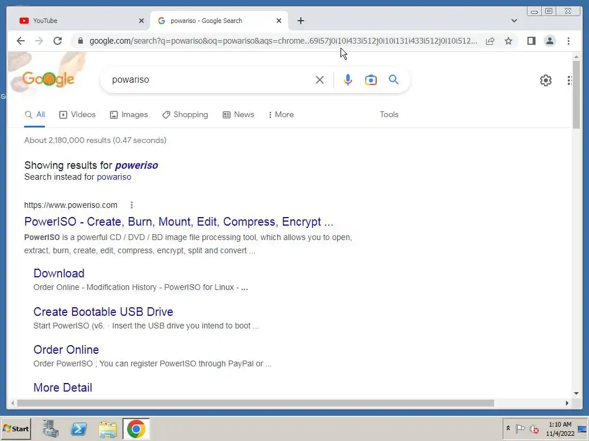The width and height of the screenshot is (589, 441).
Task: Clear the search box text
Action: (320, 80)
